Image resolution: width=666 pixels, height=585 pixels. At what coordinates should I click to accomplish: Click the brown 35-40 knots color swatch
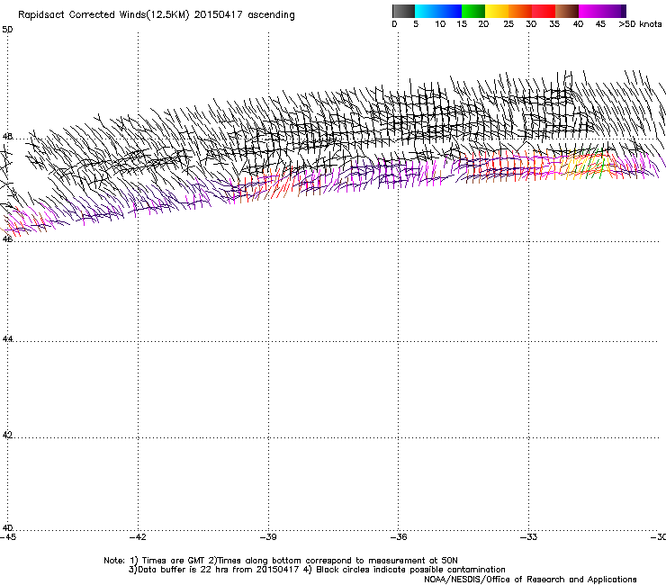click(567, 11)
